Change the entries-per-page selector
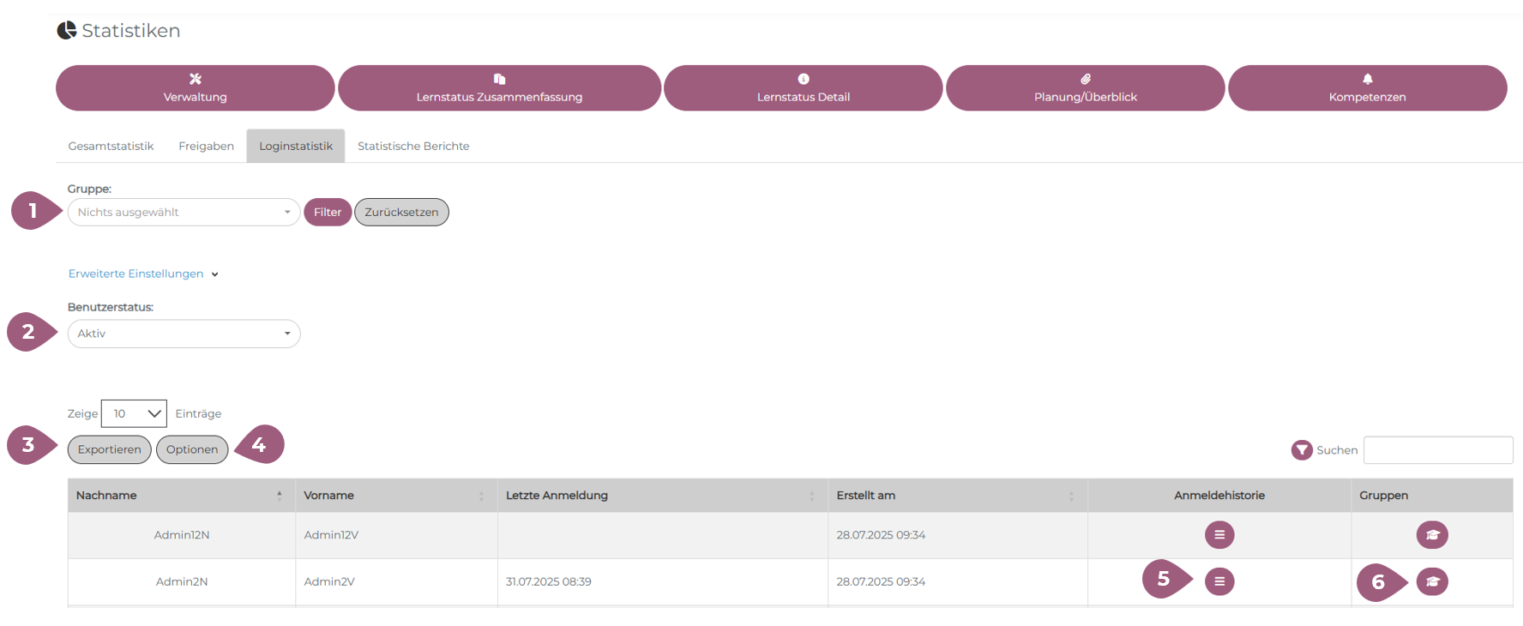The height and width of the screenshot is (626, 1523). click(134, 413)
